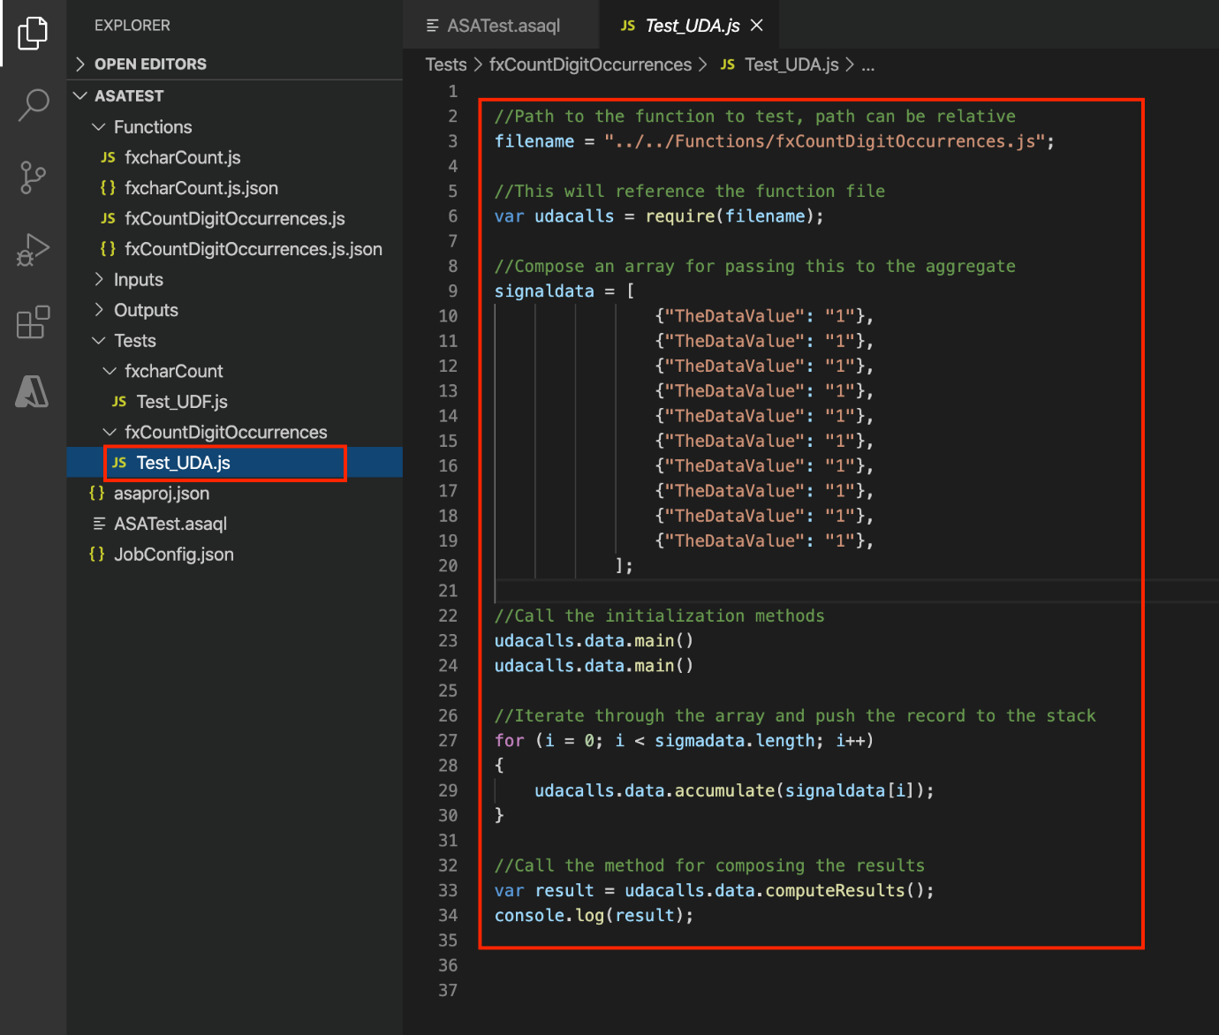Open the Search view icon
Screen dimensions: 1219x1035
(33, 104)
